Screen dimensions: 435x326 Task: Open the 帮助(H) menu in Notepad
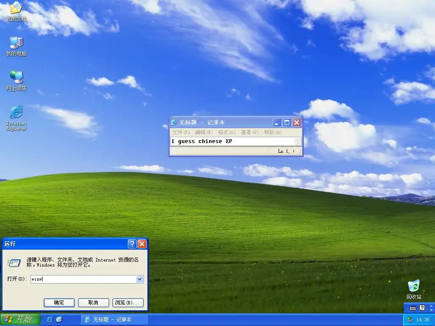(273, 132)
